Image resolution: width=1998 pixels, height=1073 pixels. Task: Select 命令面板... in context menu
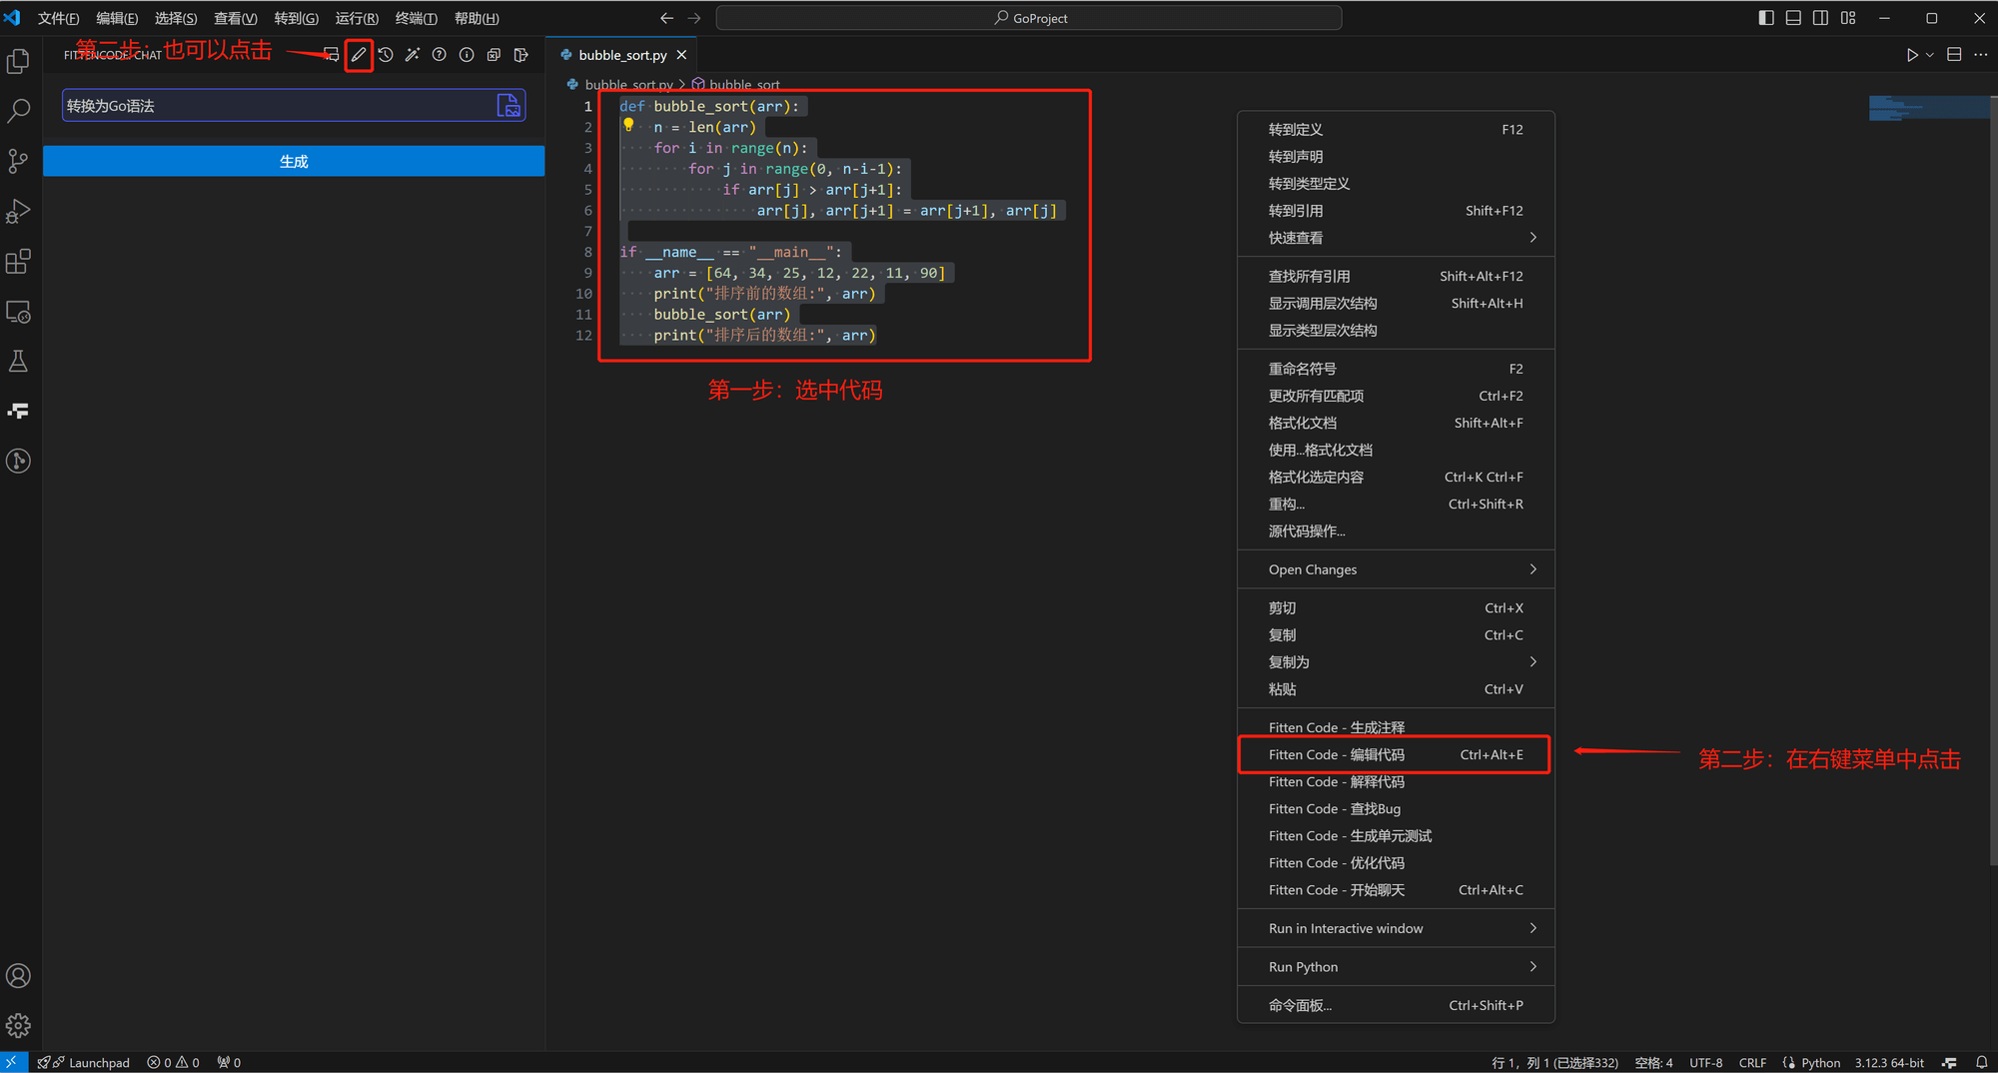tap(1396, 1006)
